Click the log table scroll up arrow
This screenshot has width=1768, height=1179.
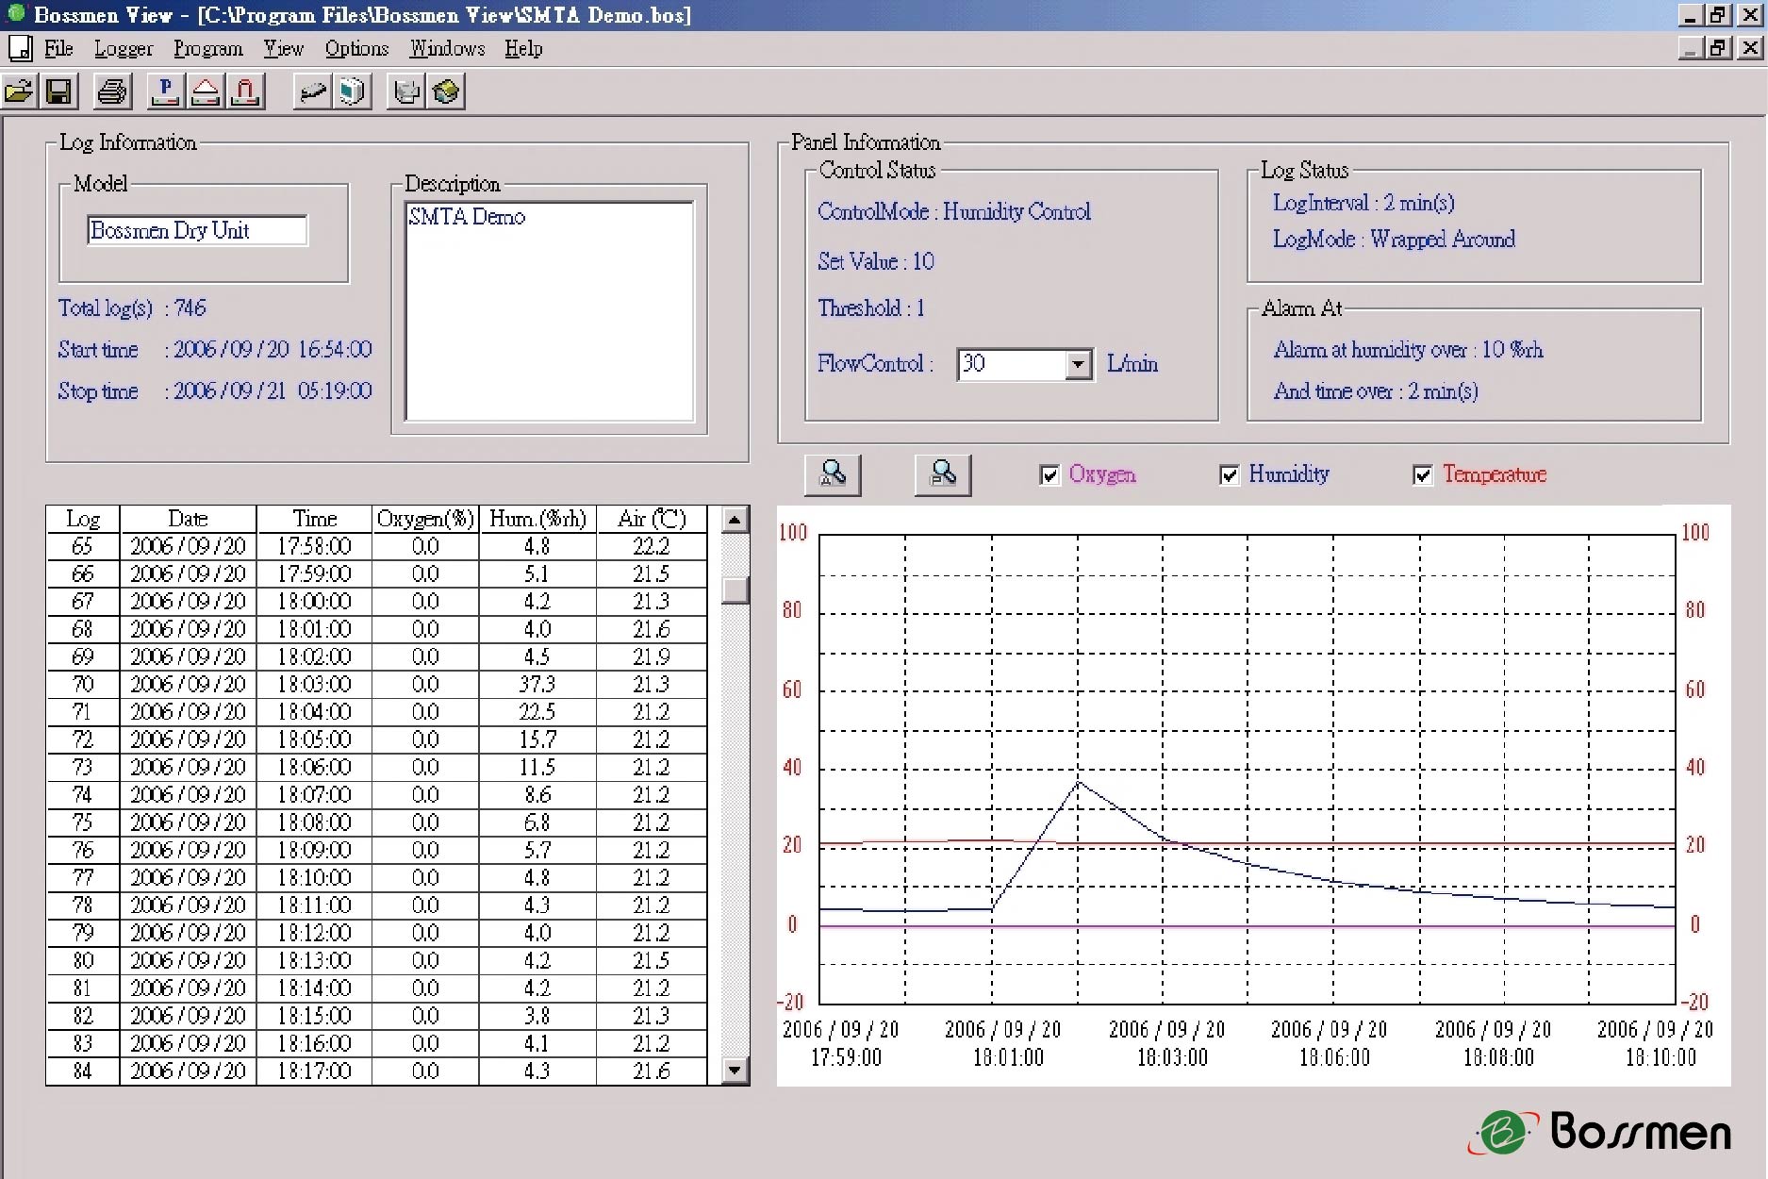pyautogui.click(x=734, y=520)
